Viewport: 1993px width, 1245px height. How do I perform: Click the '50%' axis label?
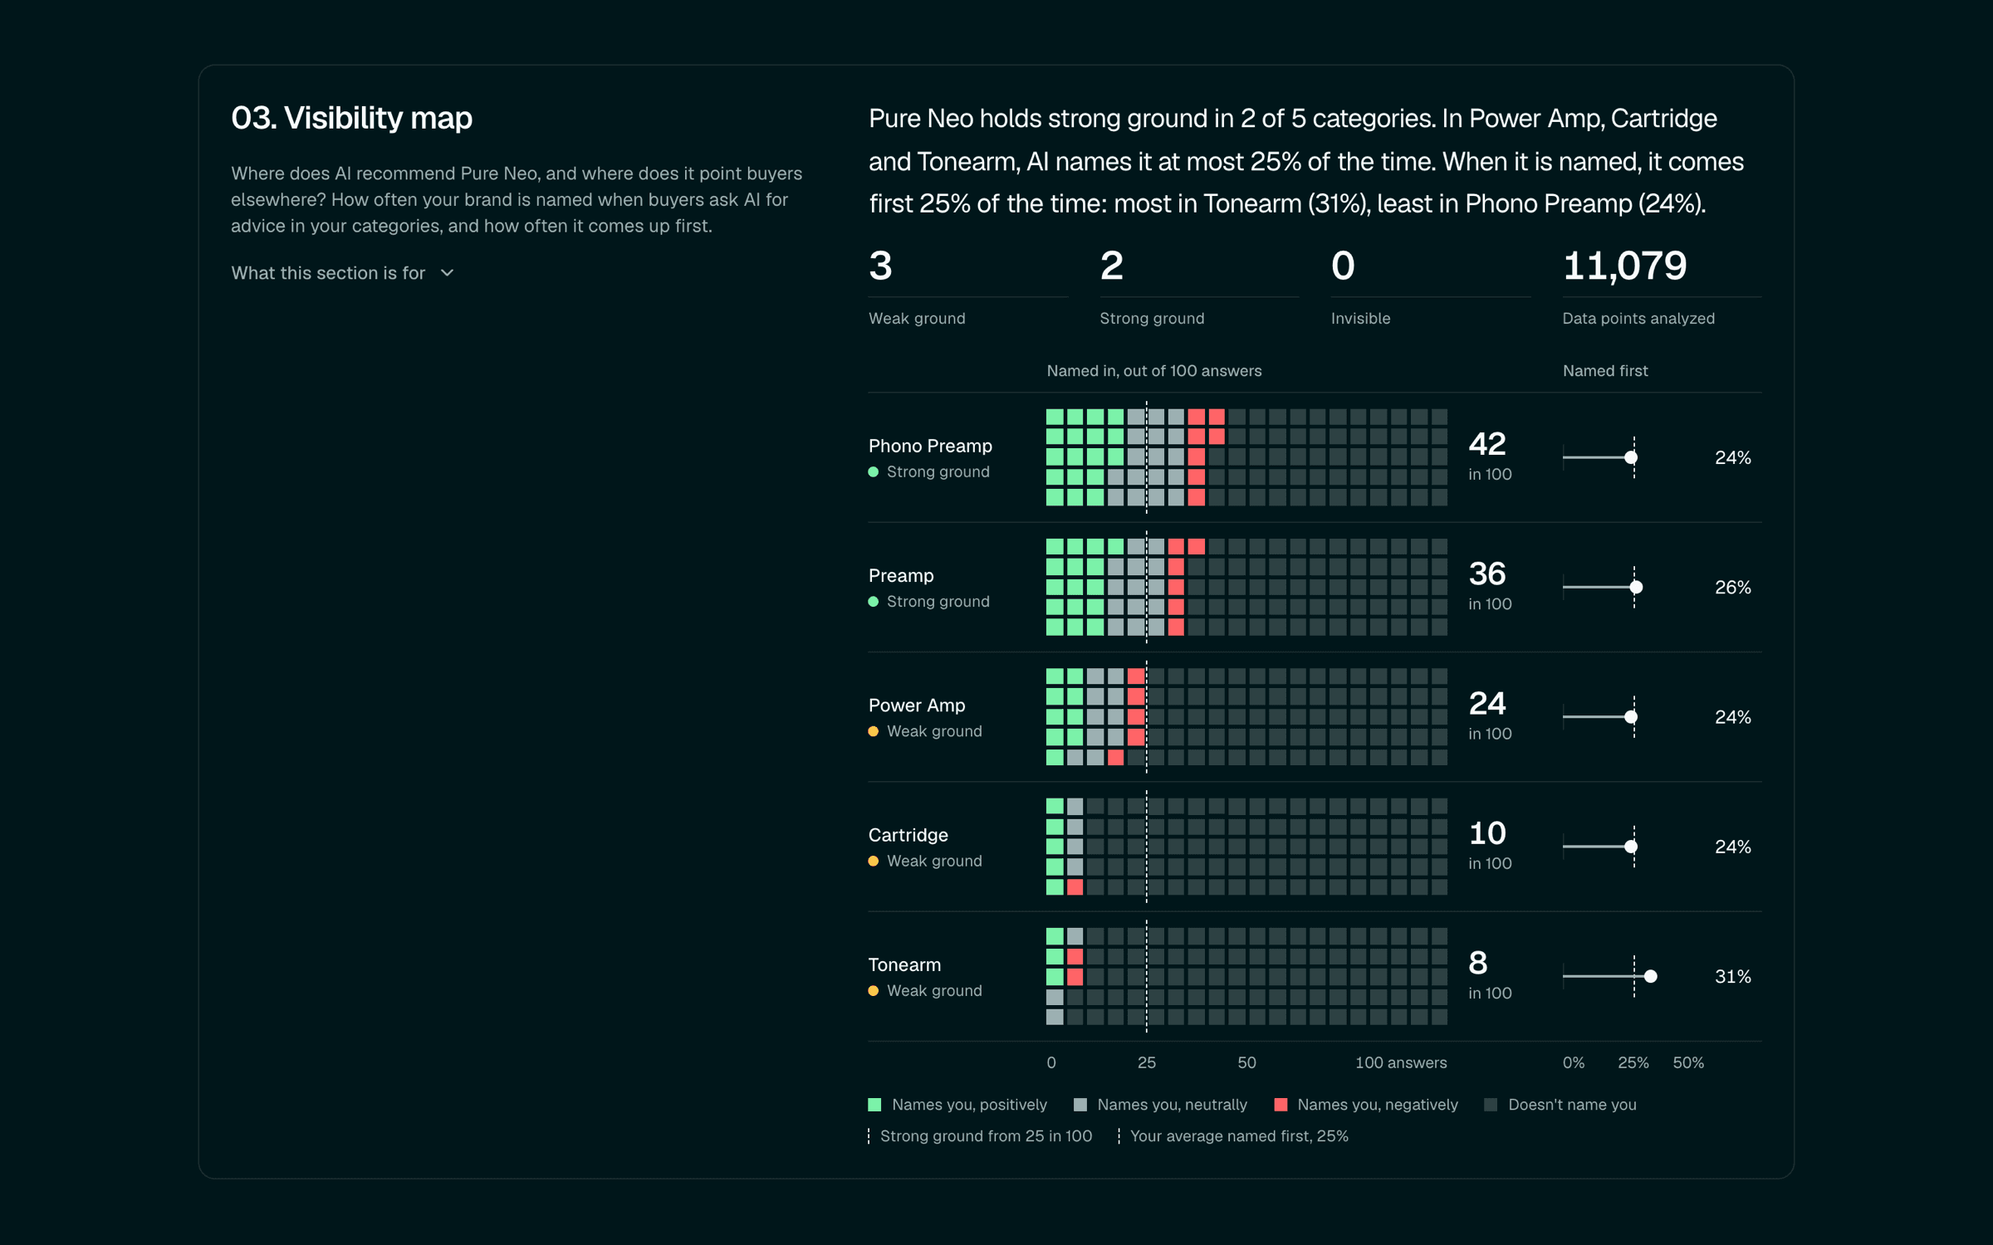1688,1062
